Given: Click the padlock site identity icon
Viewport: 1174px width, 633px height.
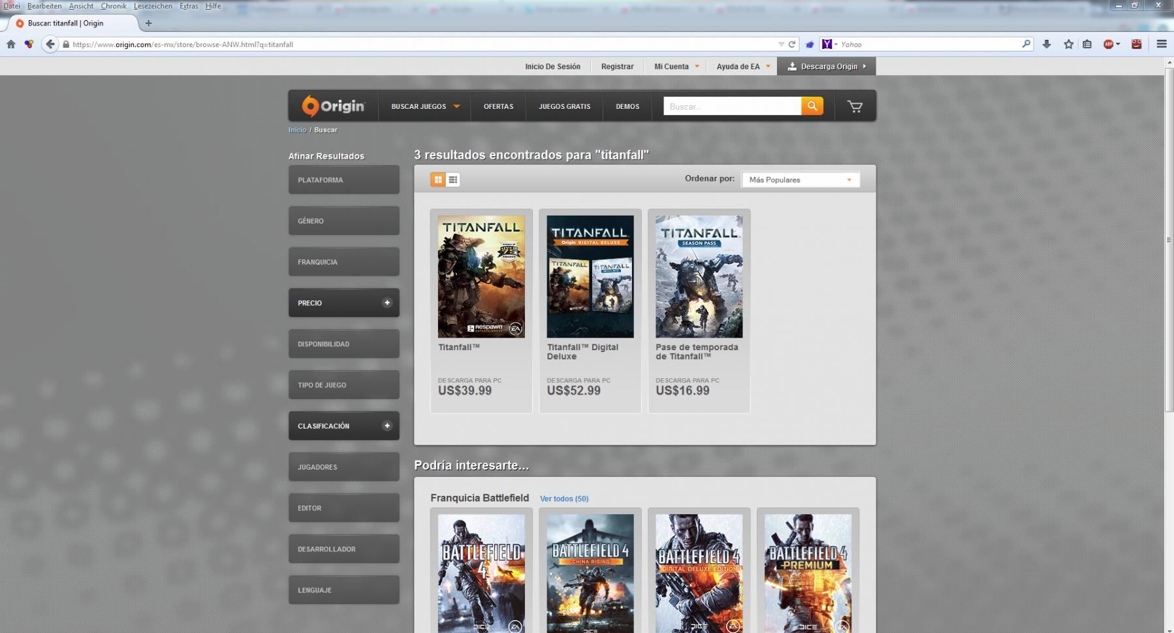Looking at the screenshot, I should [66, 44].
